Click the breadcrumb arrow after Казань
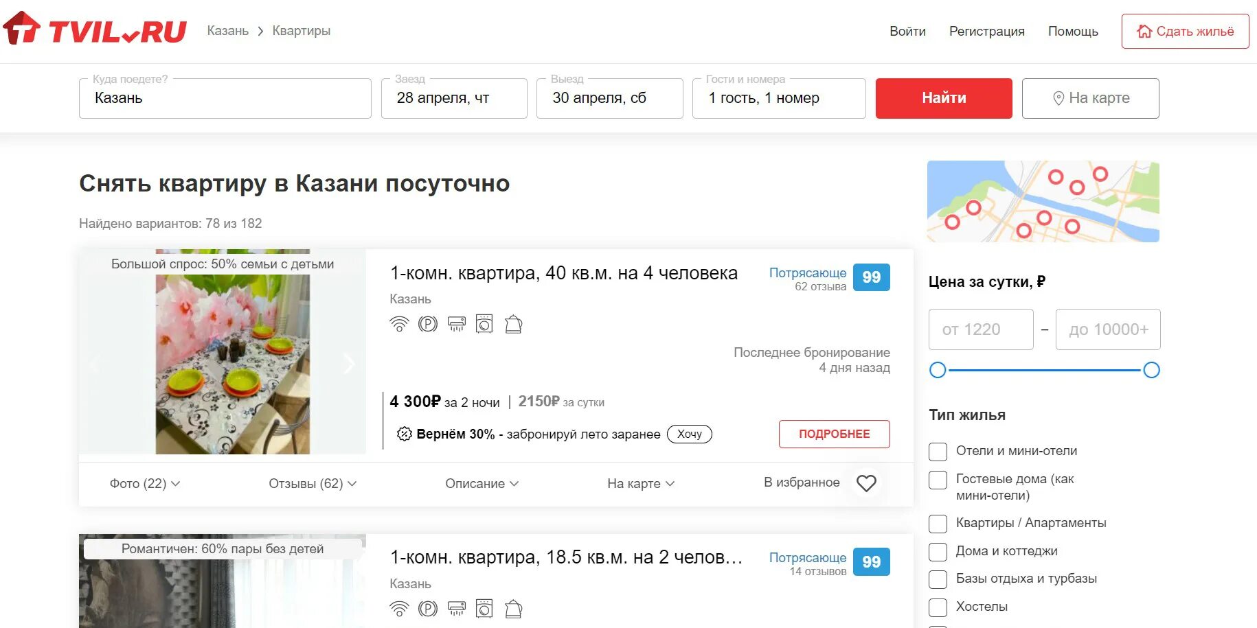 point(260,31)
